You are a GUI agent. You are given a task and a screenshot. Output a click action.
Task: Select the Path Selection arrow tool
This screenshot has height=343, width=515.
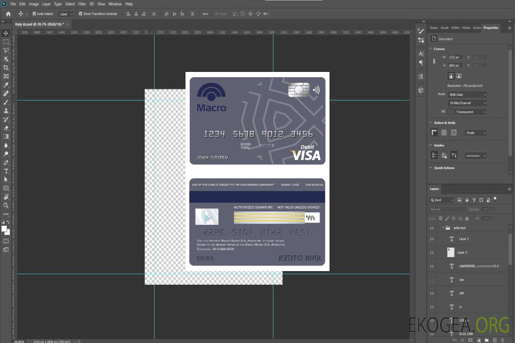pyautogui.click(x=6, y=180)
